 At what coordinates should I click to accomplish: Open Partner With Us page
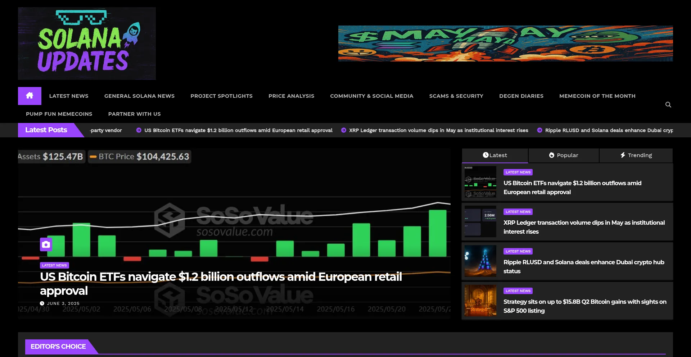click(x=134, y=114)
